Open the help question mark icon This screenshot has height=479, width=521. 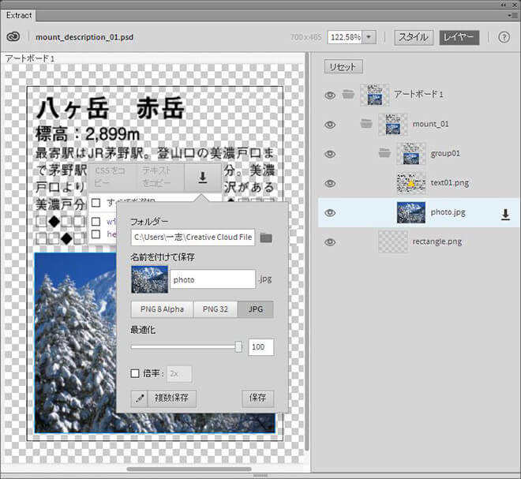point(504,37)
